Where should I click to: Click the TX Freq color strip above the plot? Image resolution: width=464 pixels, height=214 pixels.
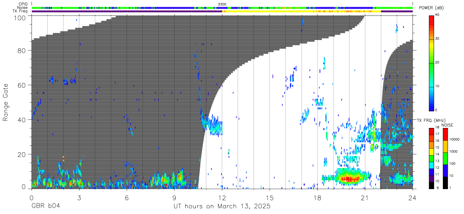click(x=222, y=11)
